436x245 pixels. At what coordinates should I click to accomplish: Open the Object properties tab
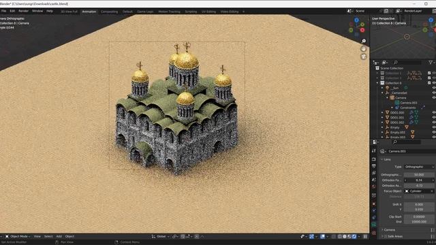click(374, 204)
